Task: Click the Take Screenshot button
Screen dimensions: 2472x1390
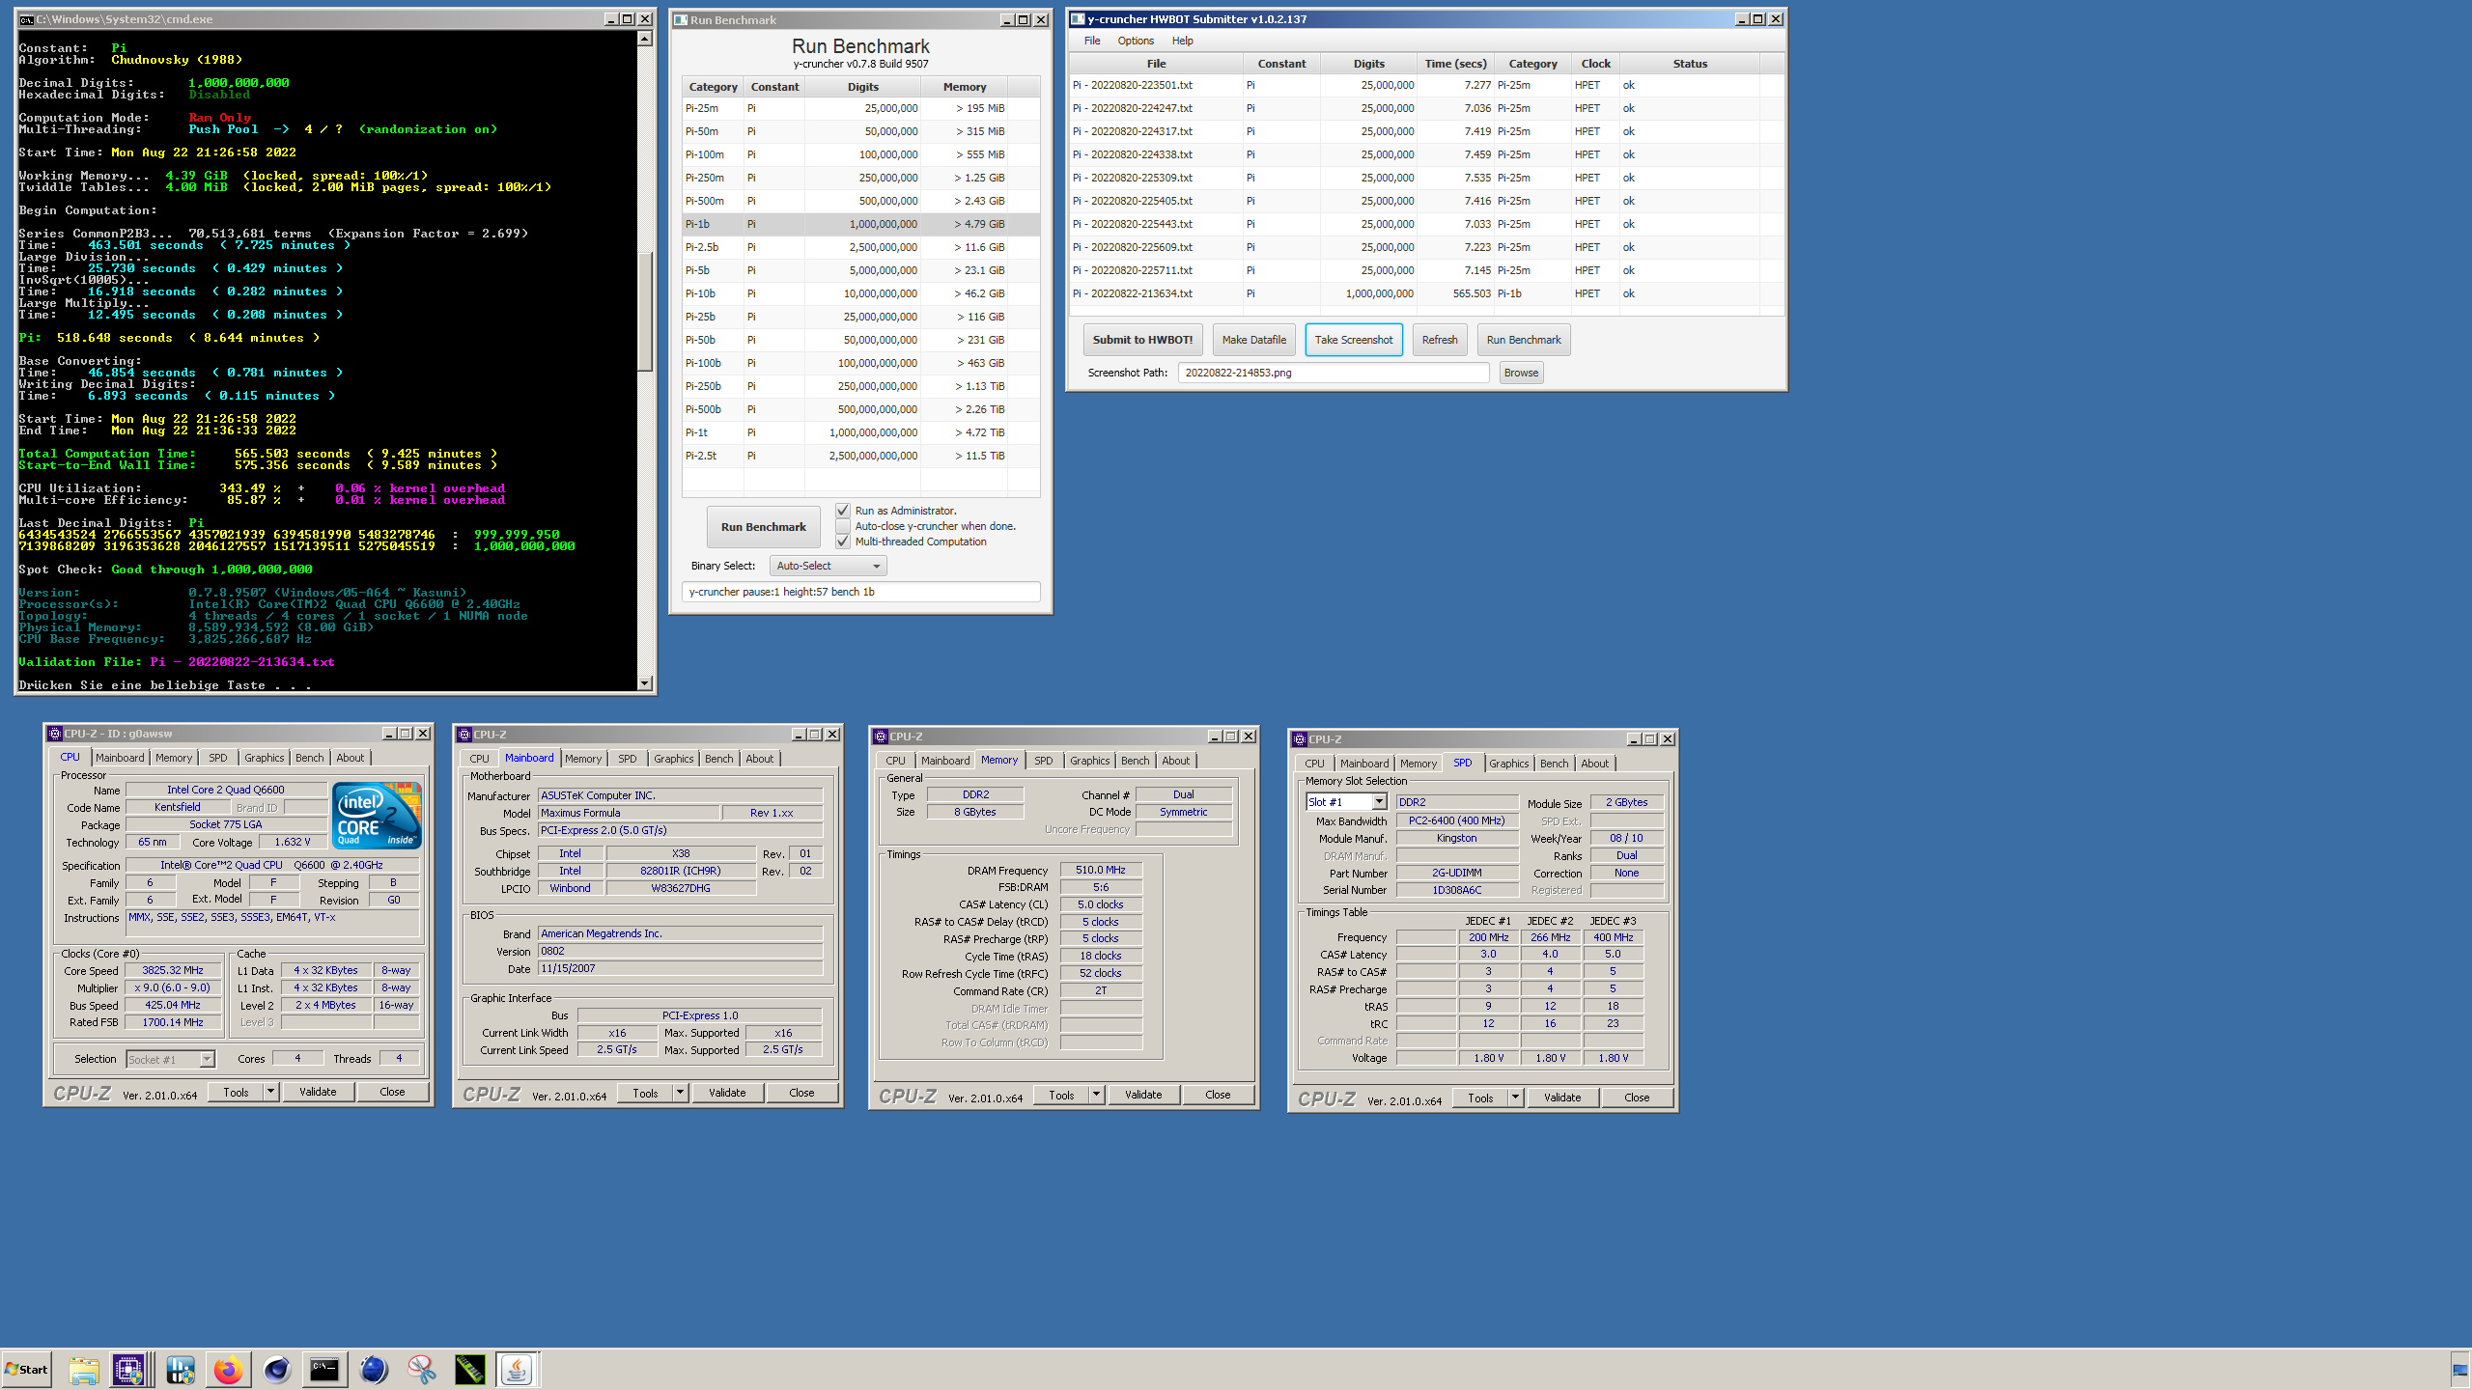Action: (1353, 340)
